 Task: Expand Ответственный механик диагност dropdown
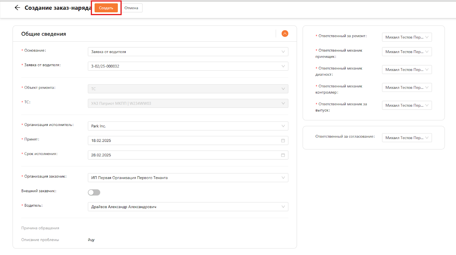407,70
